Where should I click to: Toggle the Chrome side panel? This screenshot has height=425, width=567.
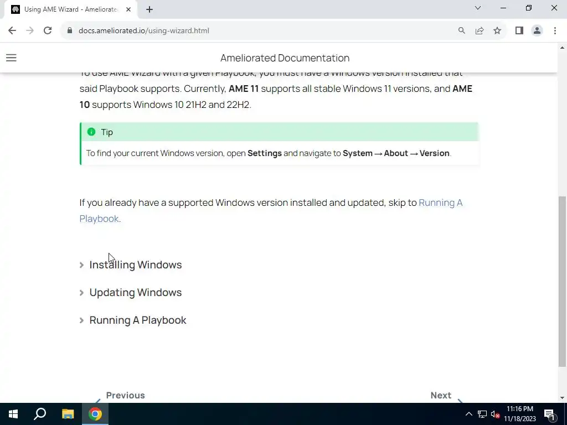coord(519,31)
